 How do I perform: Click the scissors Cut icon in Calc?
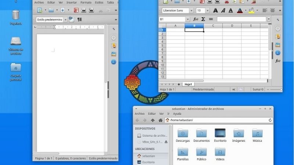pos(227,2)
